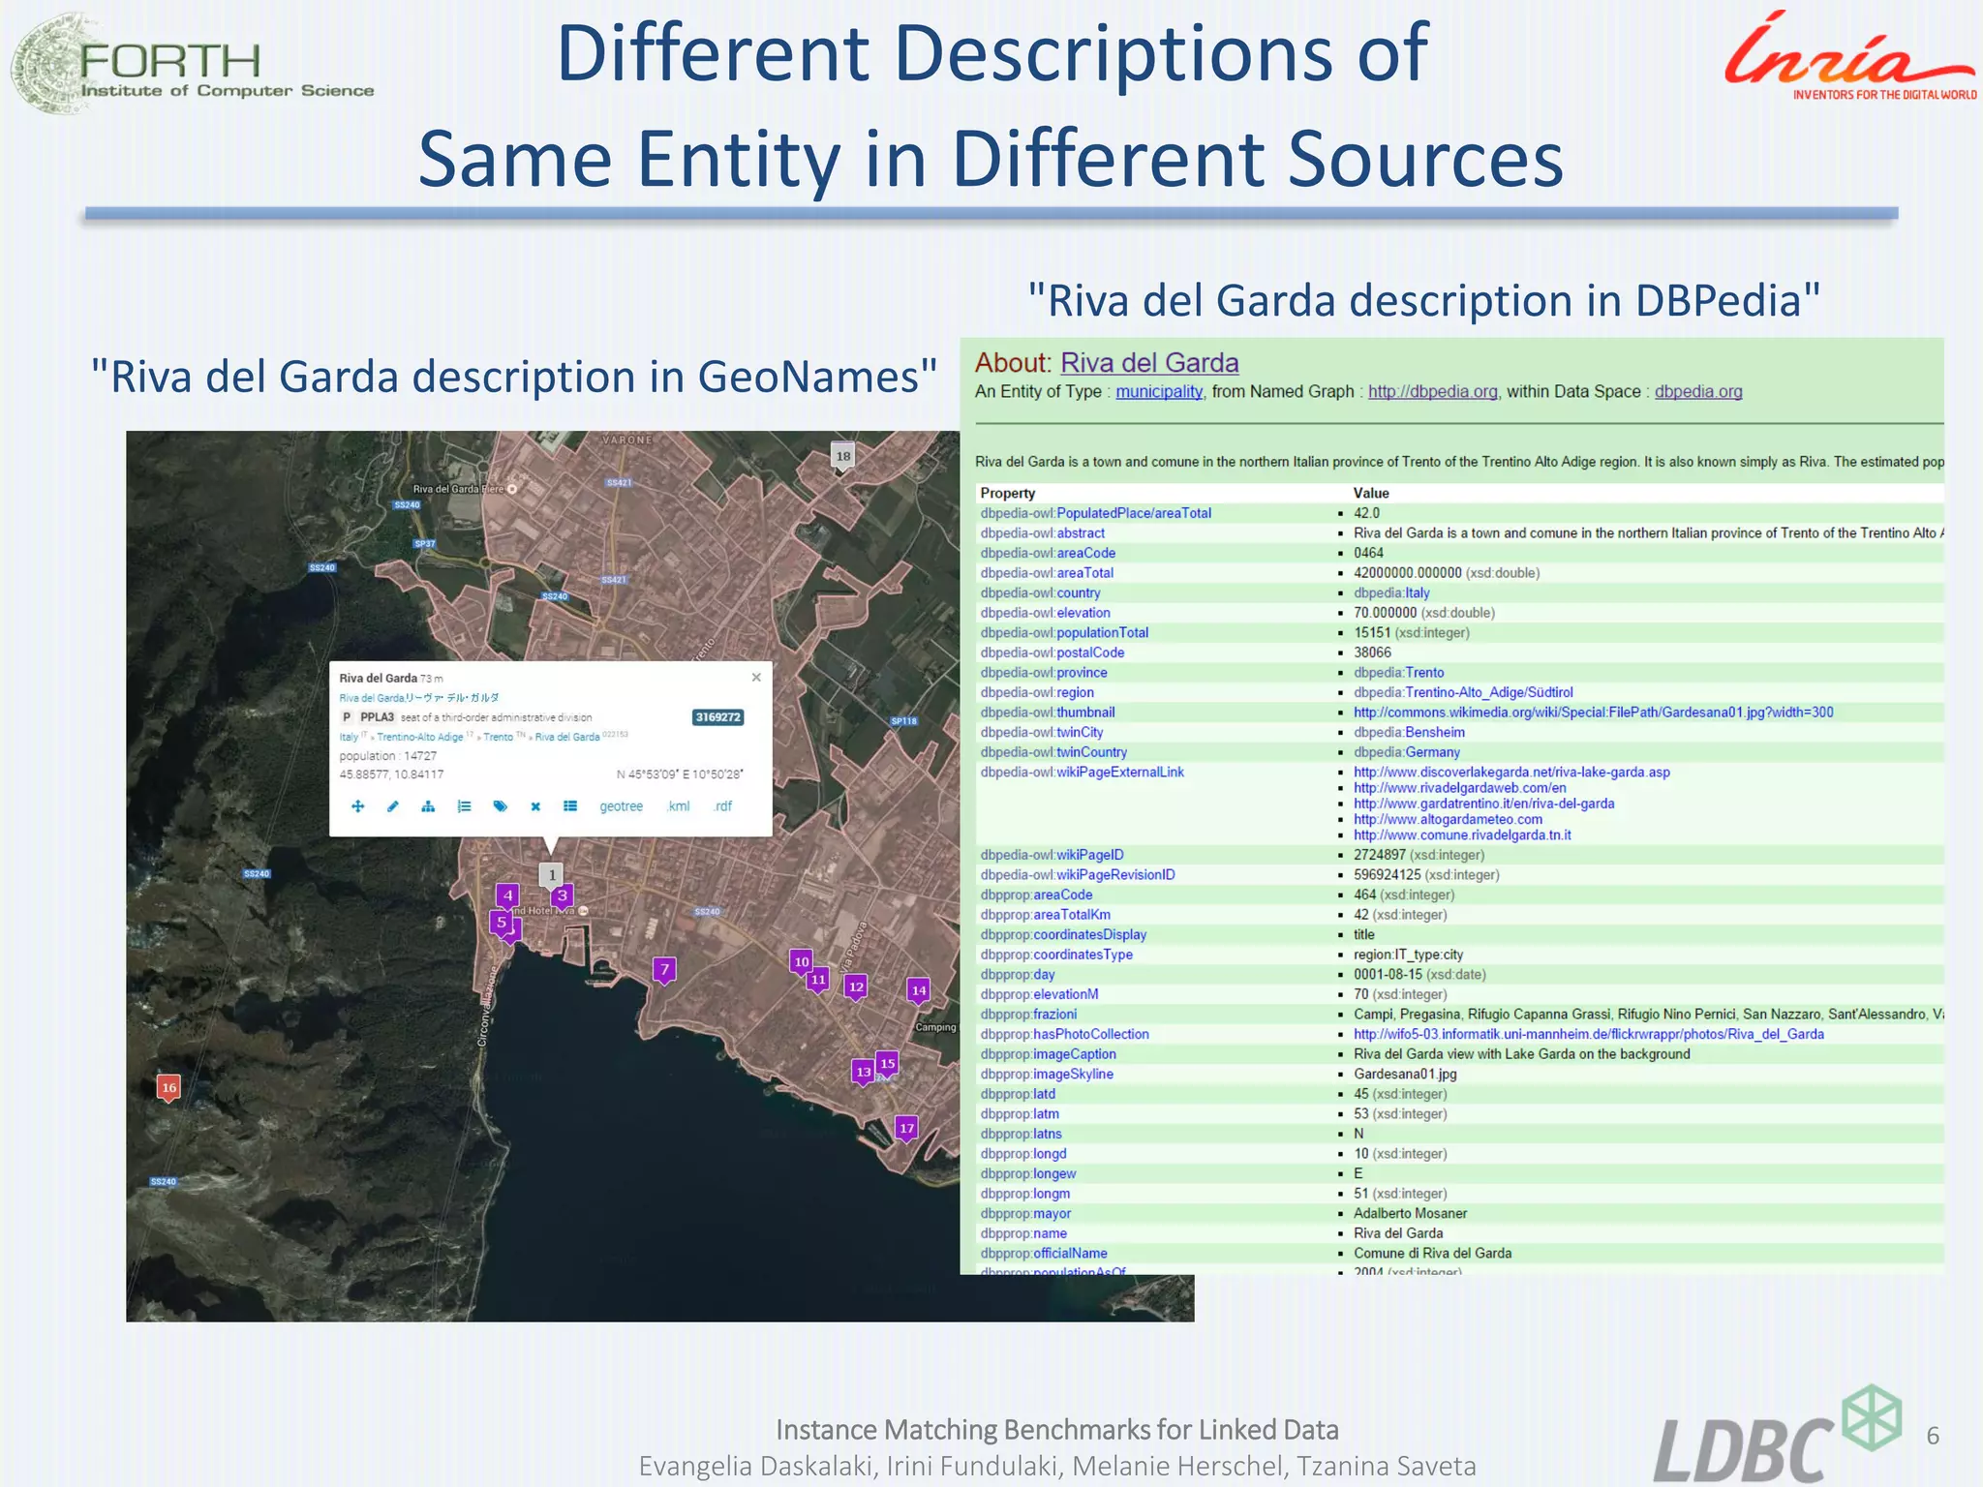The height and width of the screenshot is (1487, 1983).
Task: Click the move (arrows) icon in GeoNames popup
Action: click(x=357, y=806)
